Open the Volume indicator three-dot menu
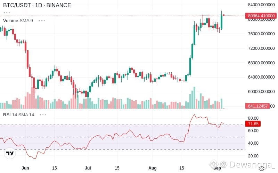Image resolution: width=278 pixels, height=173 pixels. click(42, 21)
